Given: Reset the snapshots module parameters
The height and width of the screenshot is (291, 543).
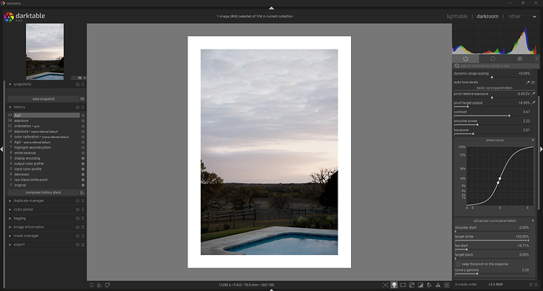Looking at the screenshot, I should (x=78, y=84).
